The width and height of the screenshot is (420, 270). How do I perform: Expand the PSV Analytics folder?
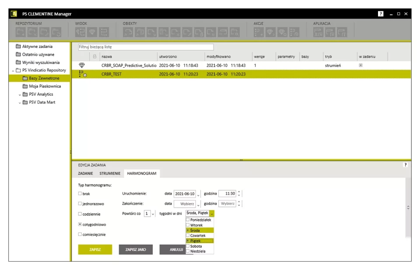coord(20,94)
